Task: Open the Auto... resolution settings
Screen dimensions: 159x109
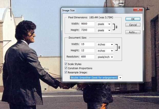Action: click(x=133, y=32)
